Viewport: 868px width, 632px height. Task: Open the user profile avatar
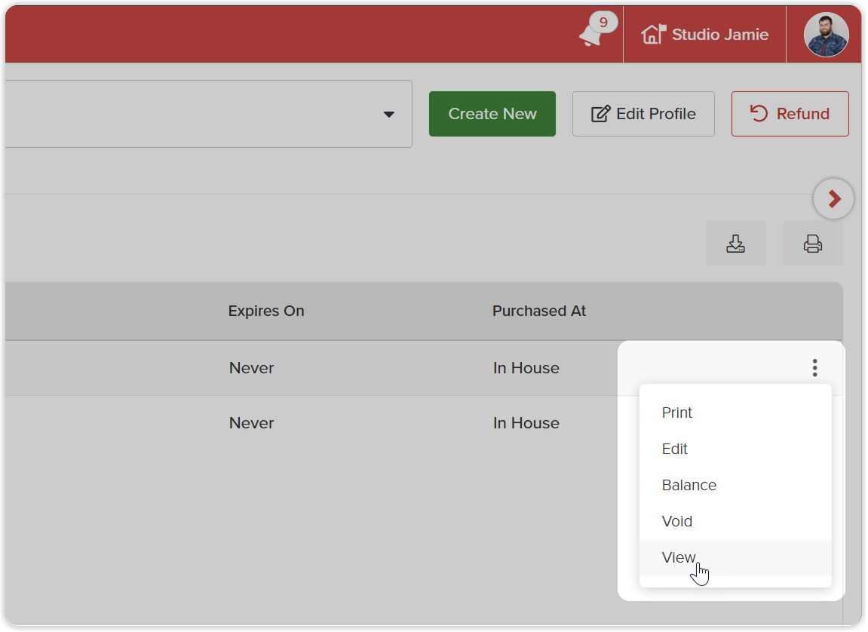point(826,34)
